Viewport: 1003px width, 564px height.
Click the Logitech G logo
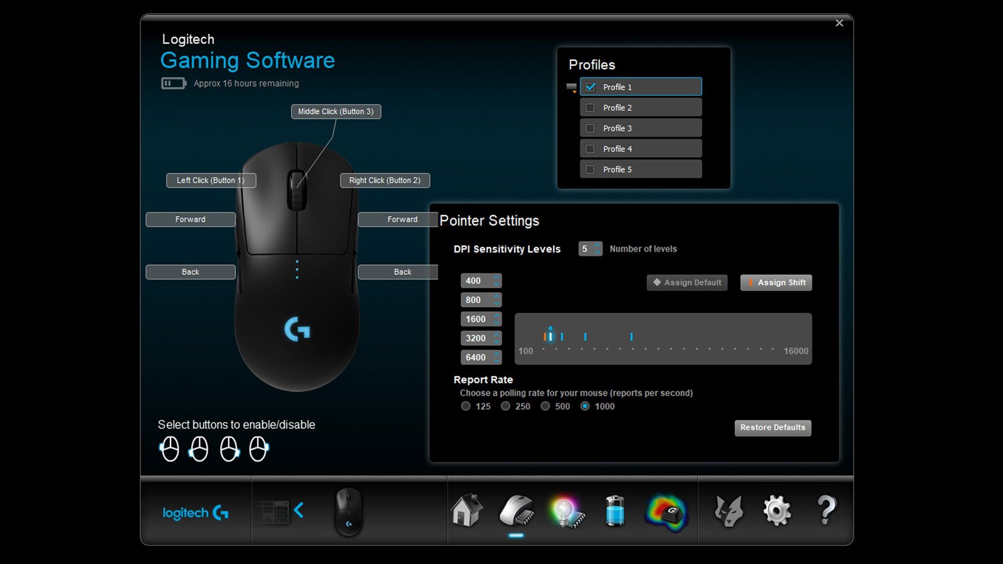(x=196, y=513)
